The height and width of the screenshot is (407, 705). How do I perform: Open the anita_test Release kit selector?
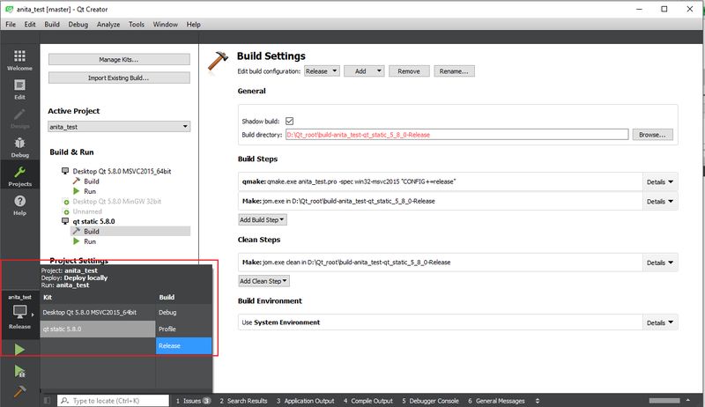19,312
